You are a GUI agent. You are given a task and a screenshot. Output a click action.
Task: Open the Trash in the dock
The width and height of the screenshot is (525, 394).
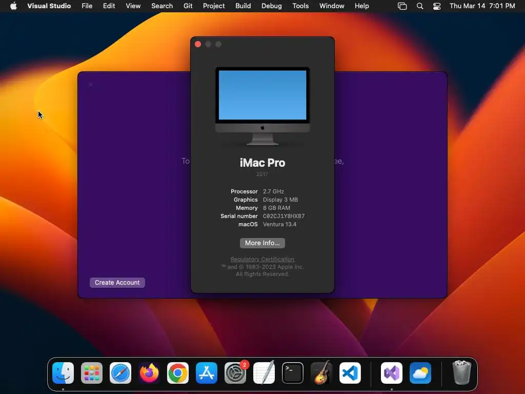click(x=462, y=373)
